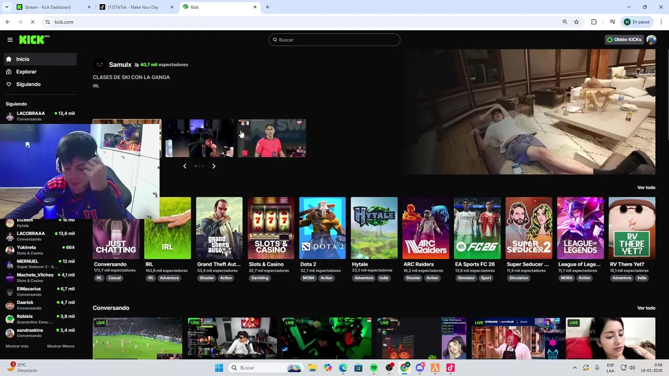Click the MOBA tag under Dota 2
The height and width of the screenshot is (376, 669).
308,278
